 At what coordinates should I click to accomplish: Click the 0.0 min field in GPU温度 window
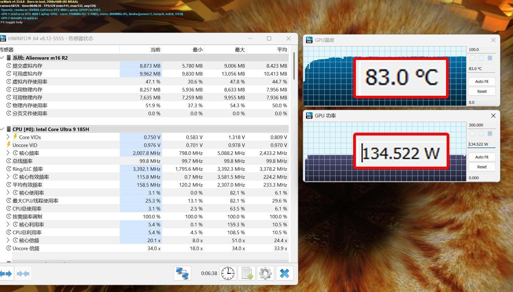(x=481, y=102)
